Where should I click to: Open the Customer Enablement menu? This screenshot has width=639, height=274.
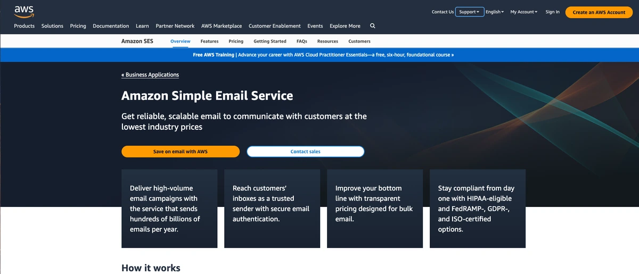coord(275,26)
